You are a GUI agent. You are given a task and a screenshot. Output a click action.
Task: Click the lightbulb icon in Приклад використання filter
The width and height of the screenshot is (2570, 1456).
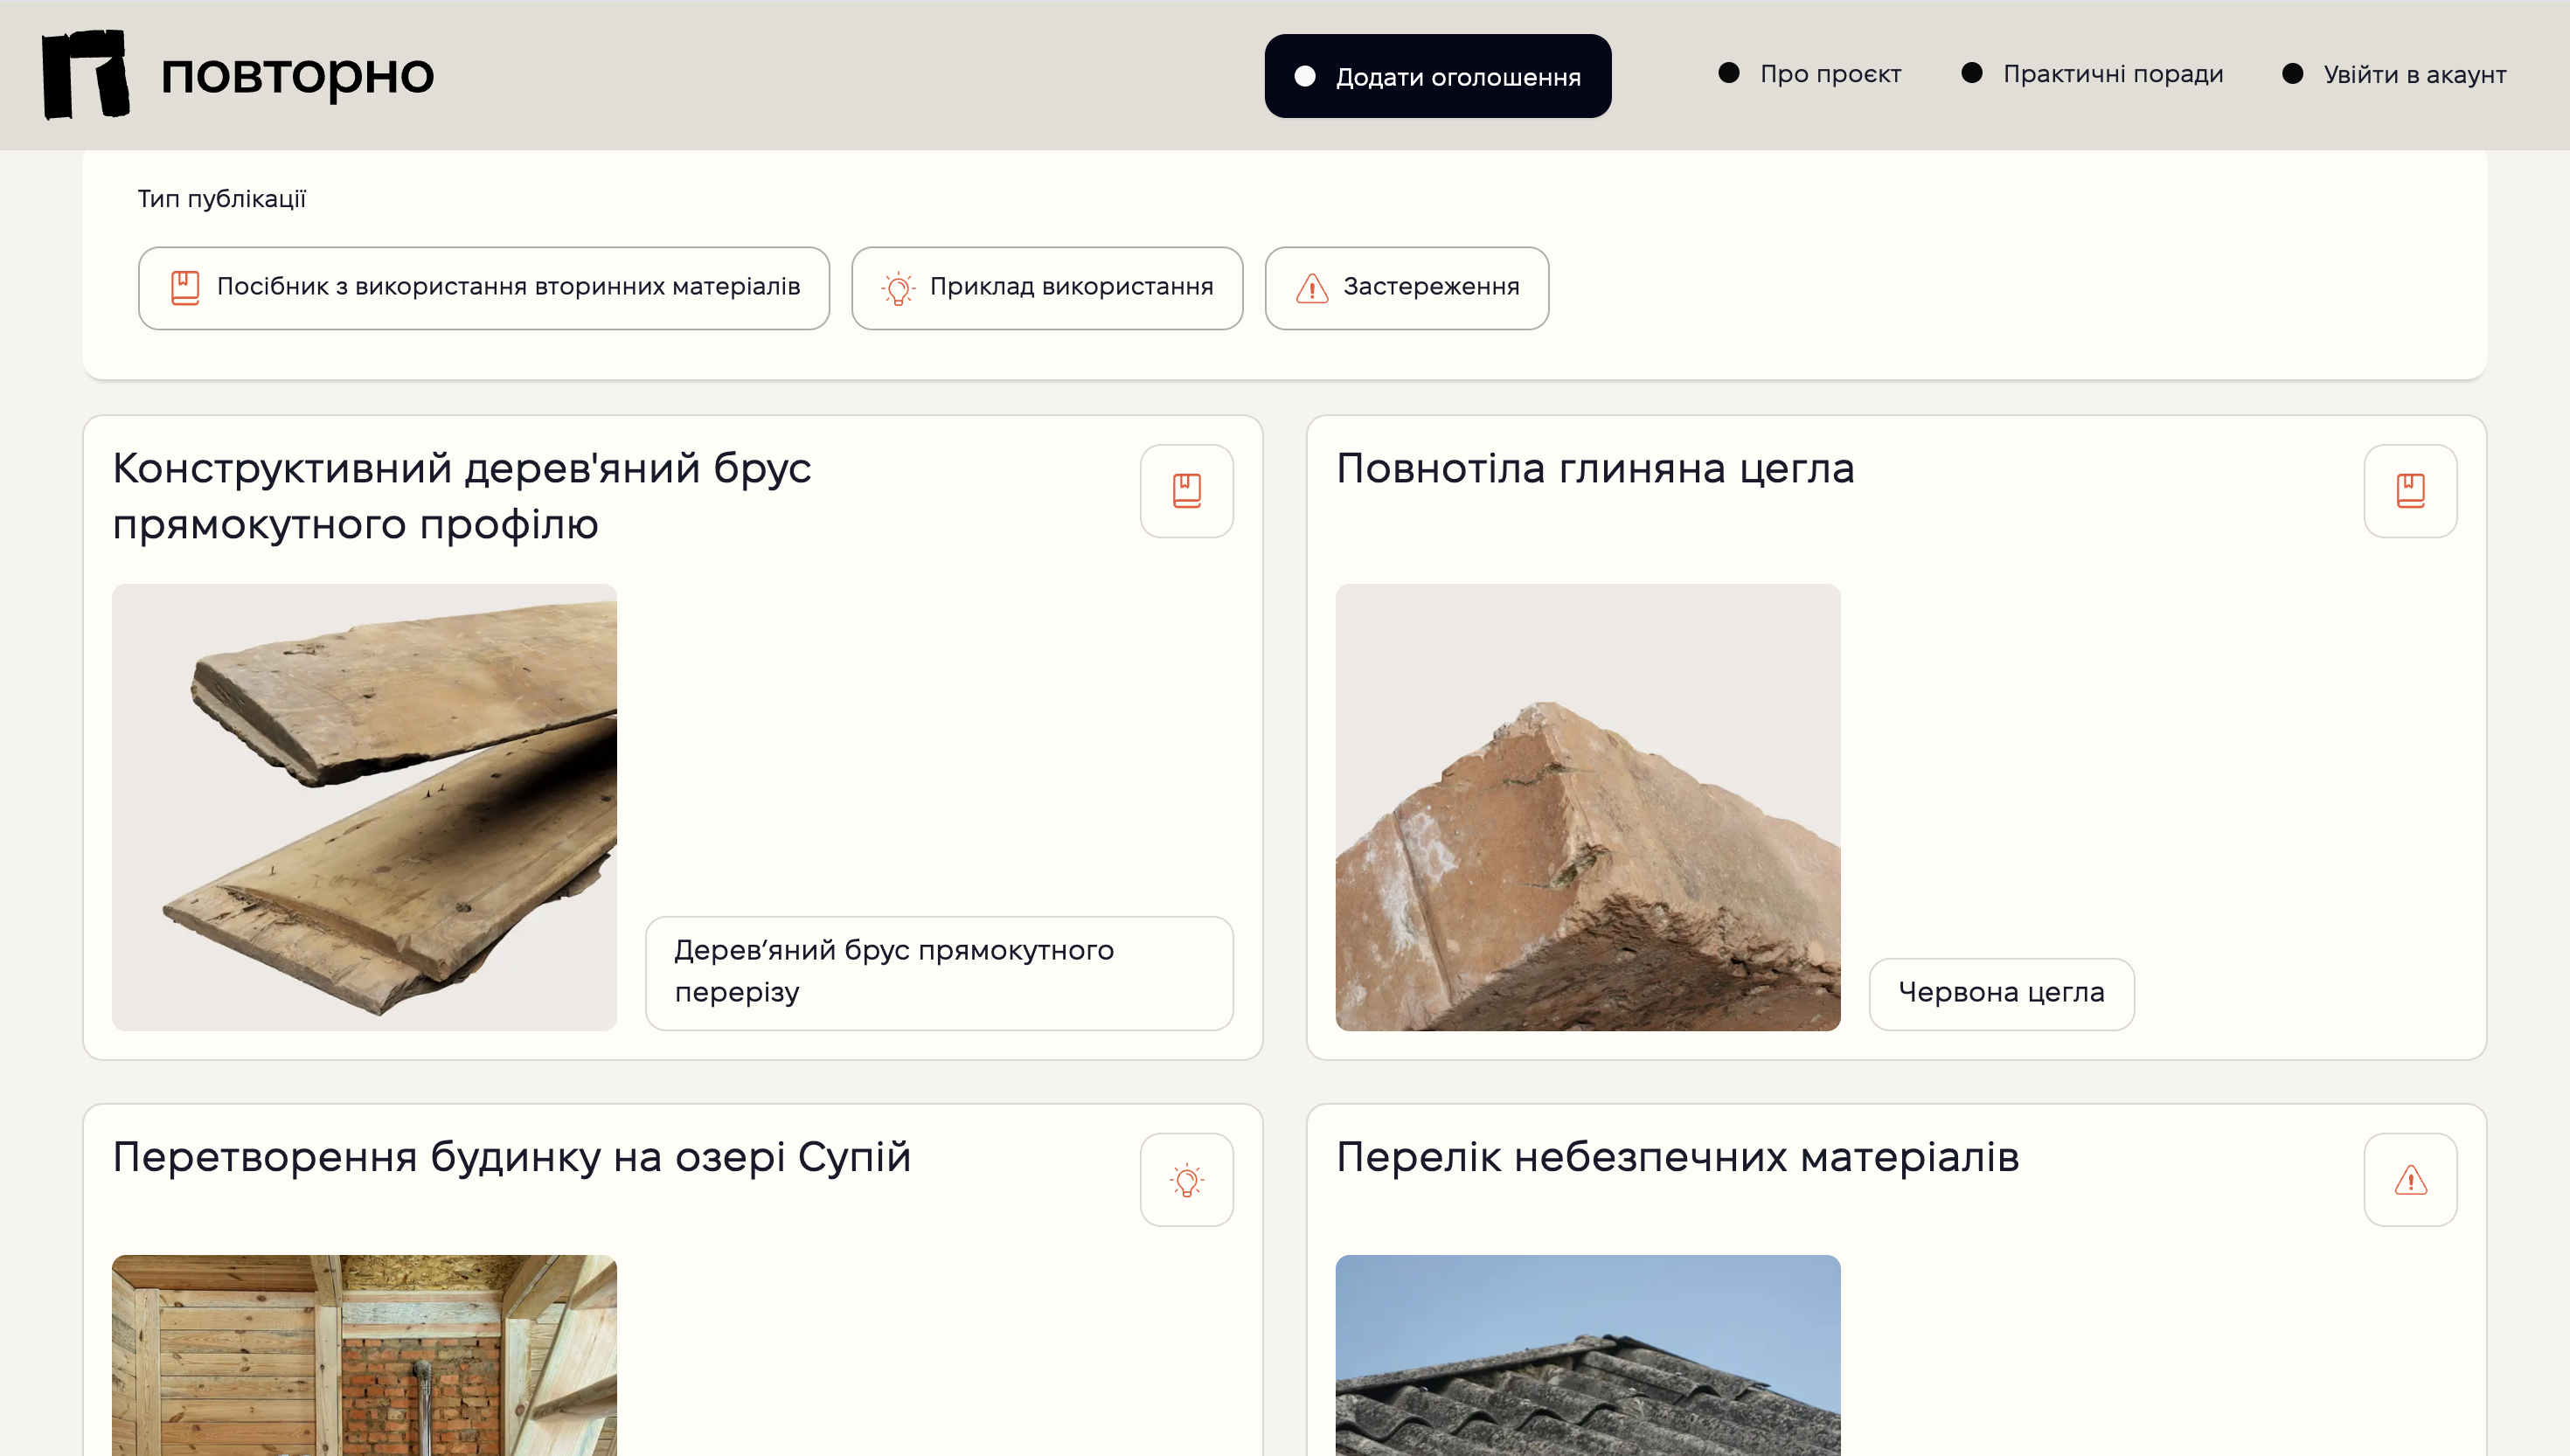pos(898,288)
